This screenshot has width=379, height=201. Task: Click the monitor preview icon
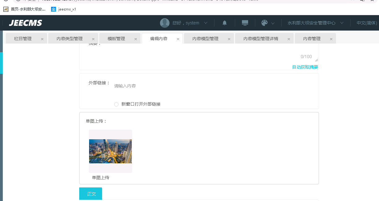click(245, 23)
